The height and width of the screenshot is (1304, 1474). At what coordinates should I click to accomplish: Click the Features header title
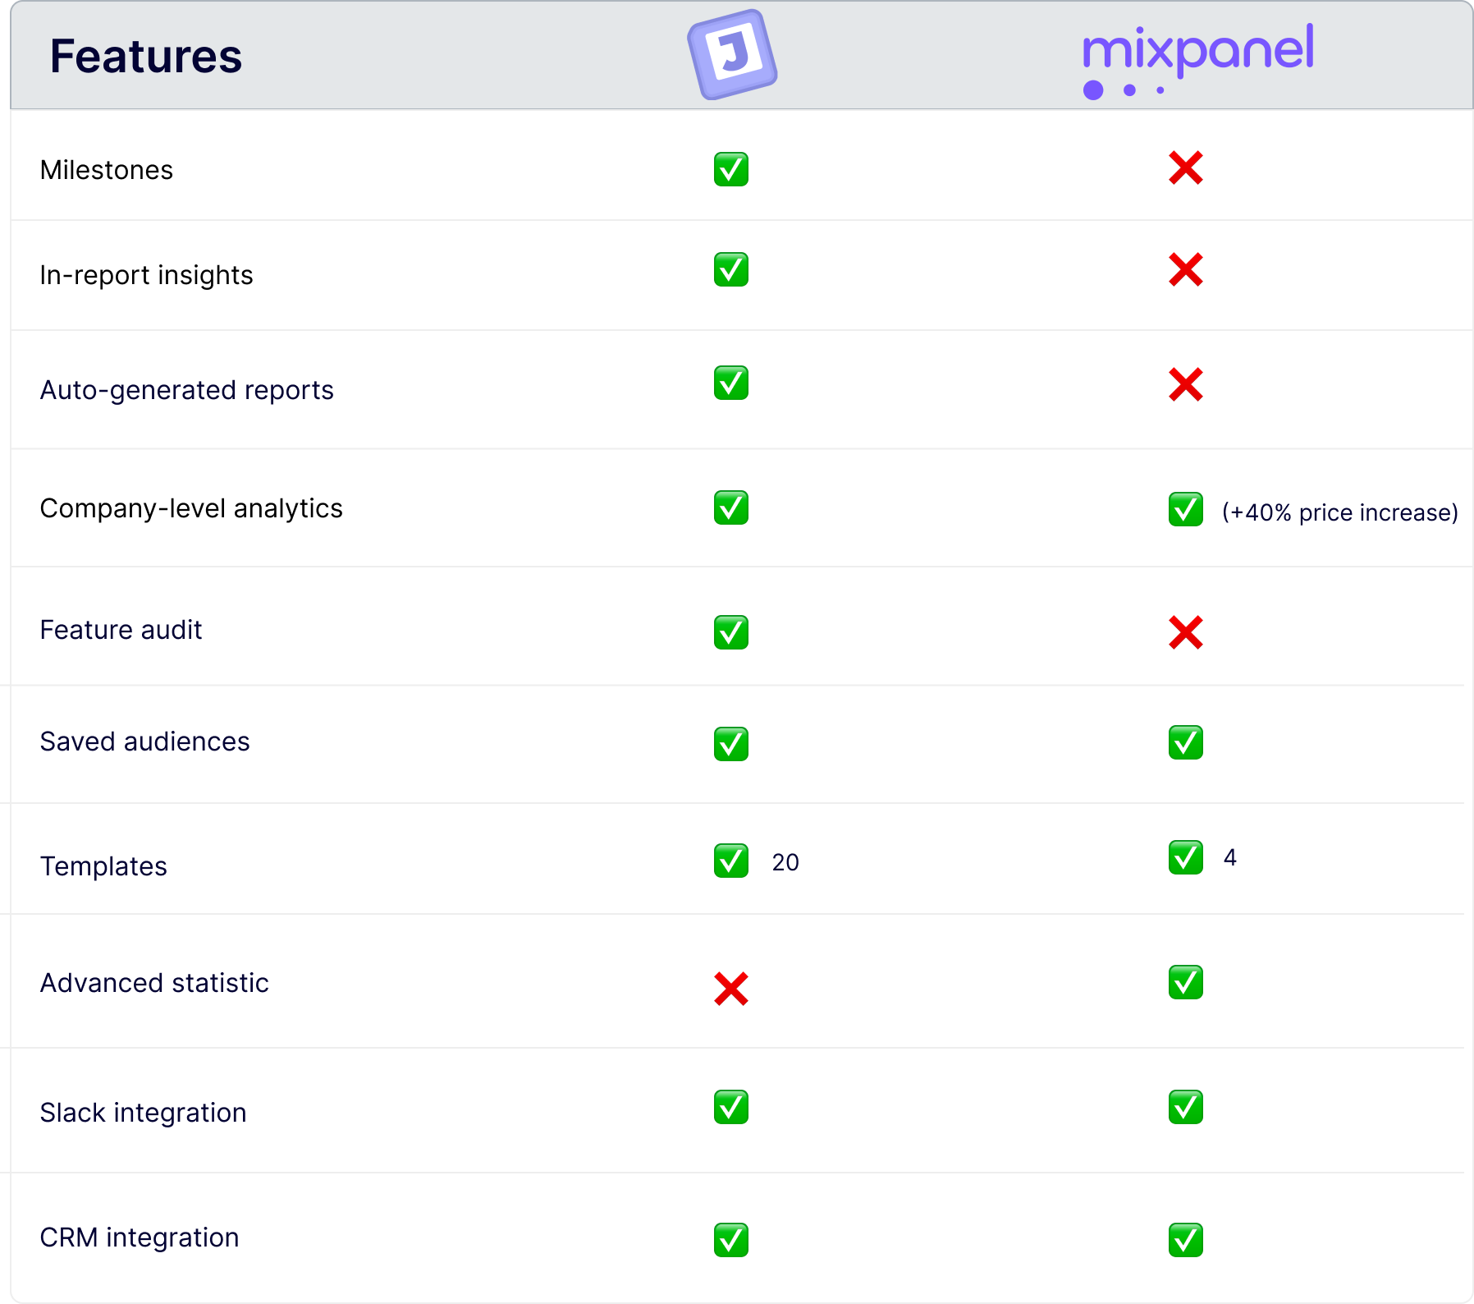[x=146, y=56]
